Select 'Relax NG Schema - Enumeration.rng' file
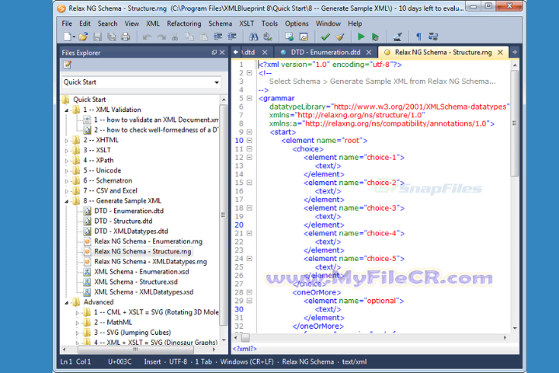 (x=148, y=242)
